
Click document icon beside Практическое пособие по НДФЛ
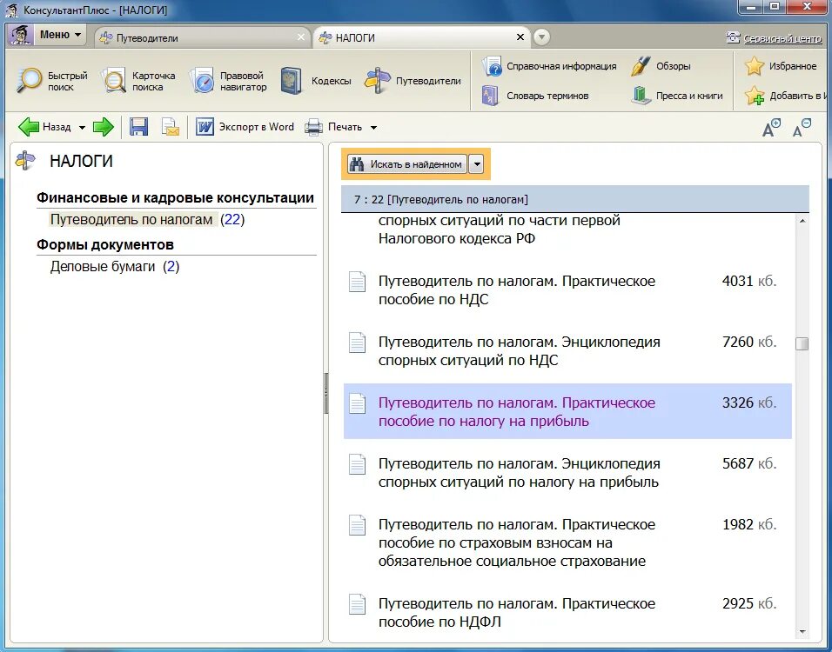pyautogui.click(x=357, y=604)
